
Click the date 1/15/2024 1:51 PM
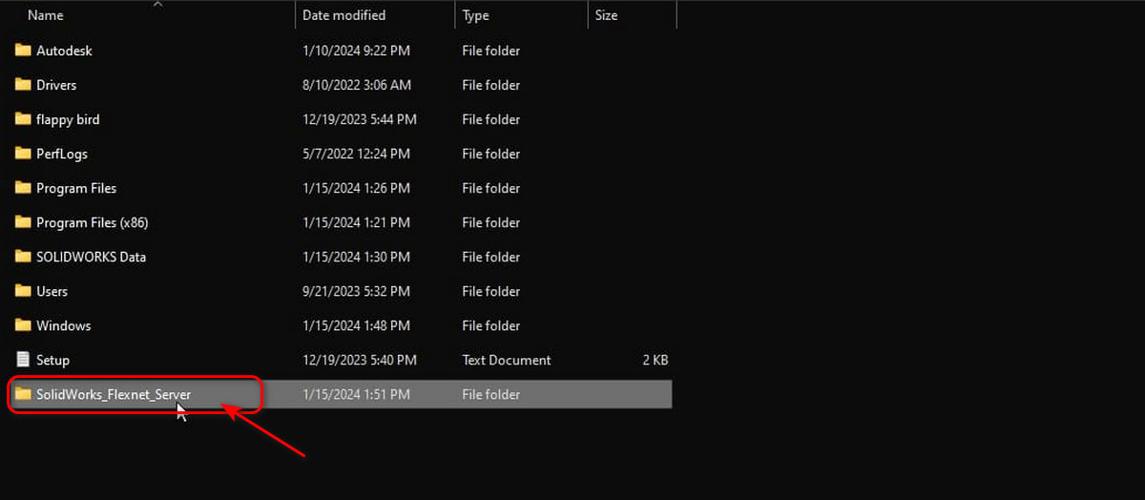click(356, 394)
